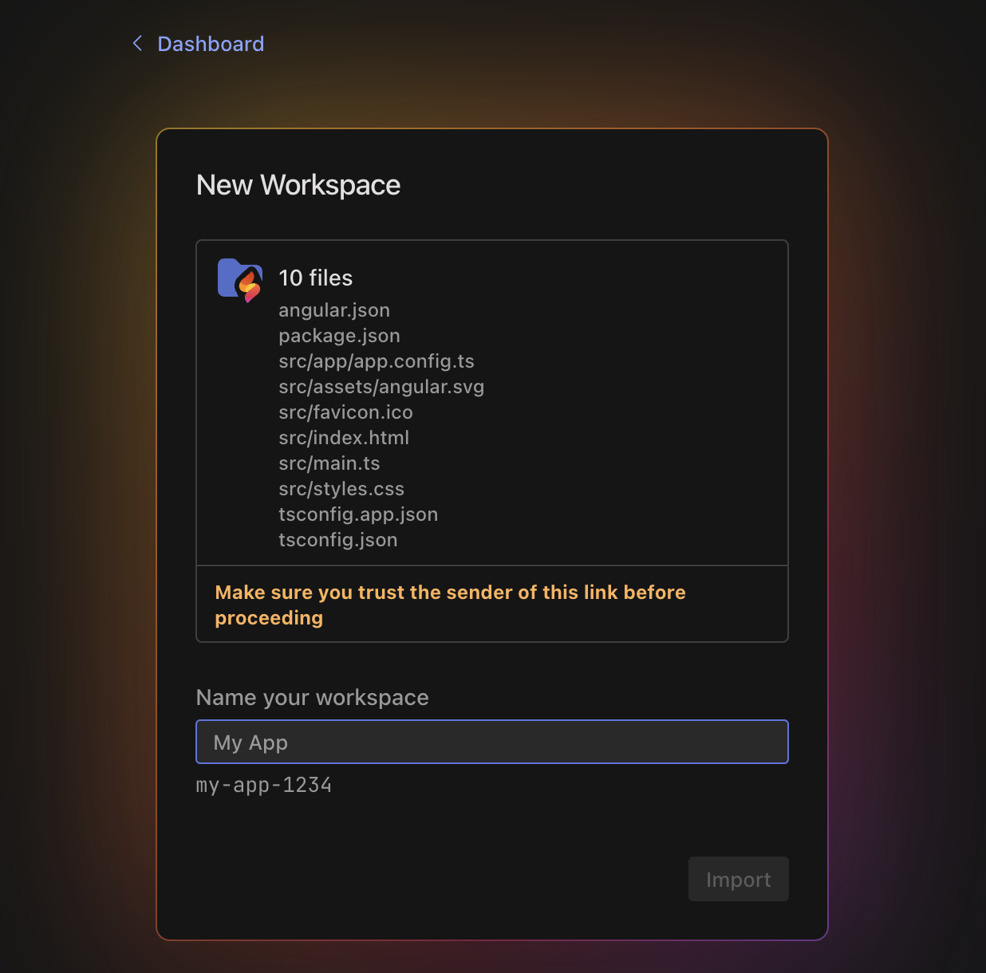This screenshot has width=986, height=973.
Task: Go back to the Dashboard link
Action: pos(211,44)
